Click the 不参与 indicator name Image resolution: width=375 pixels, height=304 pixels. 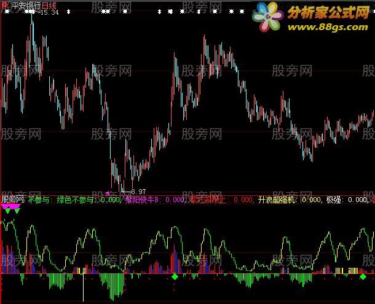point(39,200)
